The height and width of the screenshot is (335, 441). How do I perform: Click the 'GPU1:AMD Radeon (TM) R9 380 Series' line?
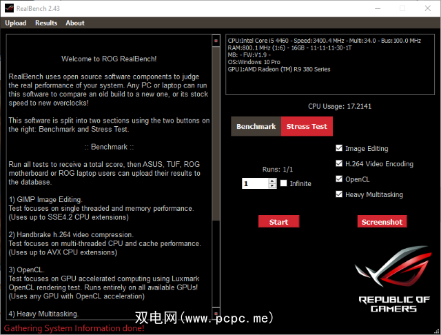279,69
